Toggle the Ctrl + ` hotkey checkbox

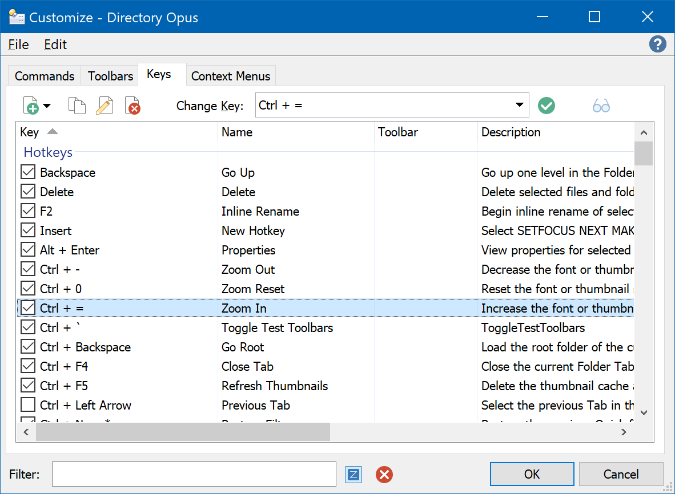[28, 327]
